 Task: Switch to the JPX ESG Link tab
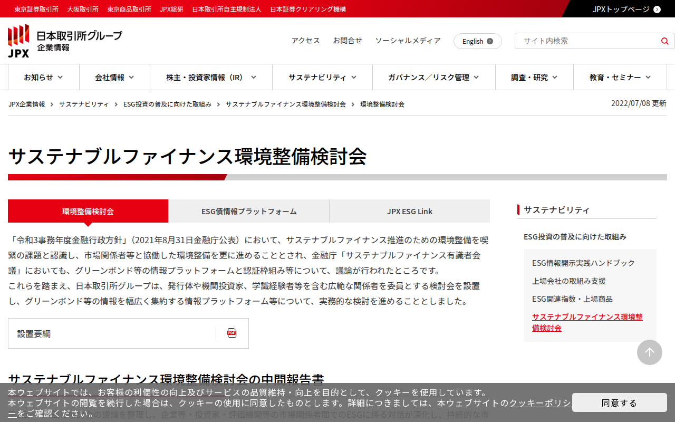(410, 211)
